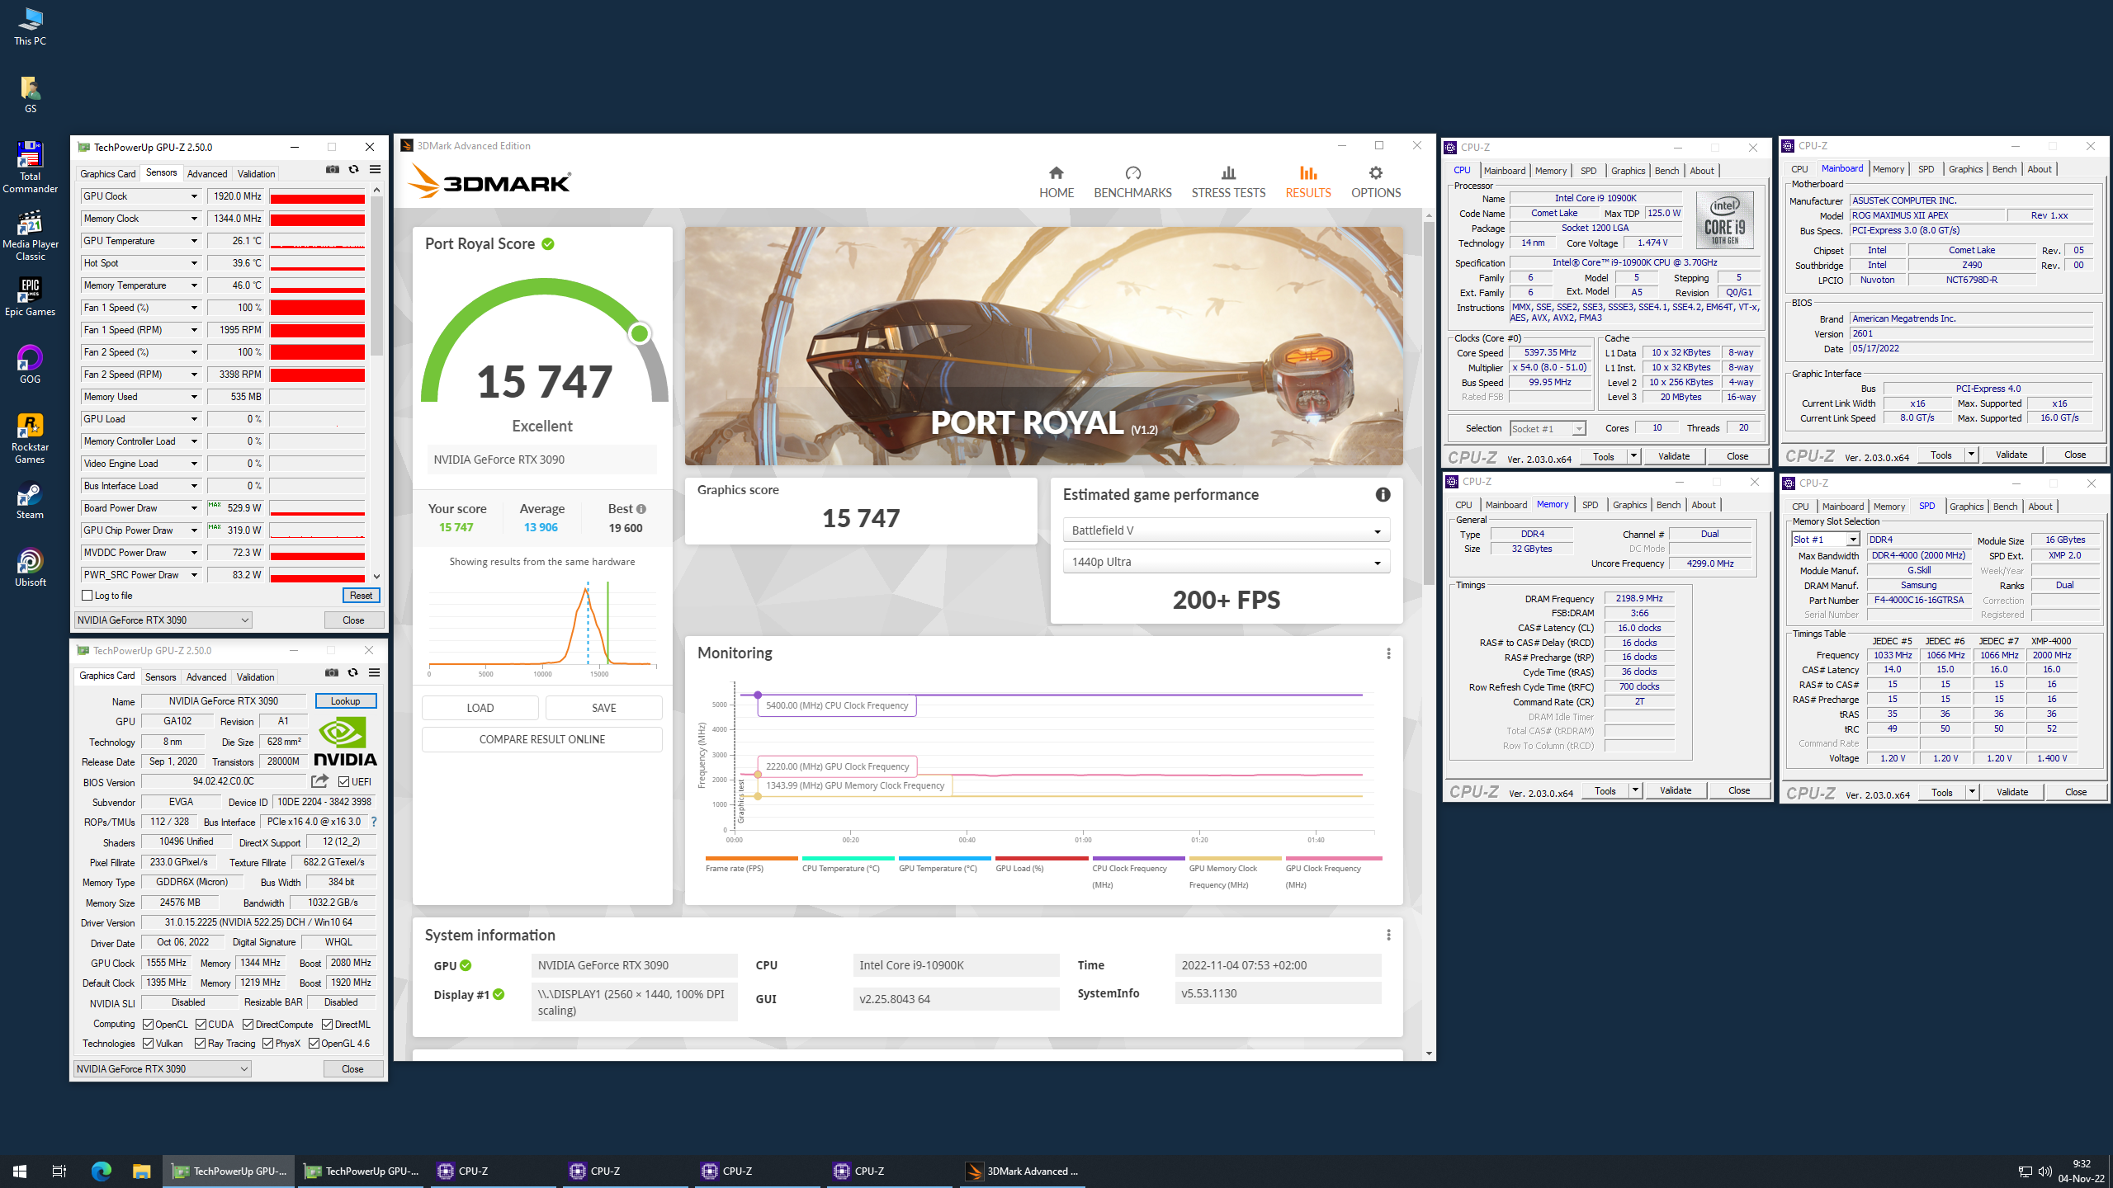Open the Socket #1 selection dropdown in CPU-Z

1548,428
